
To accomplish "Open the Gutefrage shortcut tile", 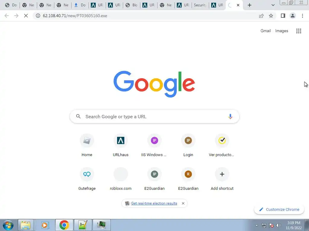I will coord(87,179).
